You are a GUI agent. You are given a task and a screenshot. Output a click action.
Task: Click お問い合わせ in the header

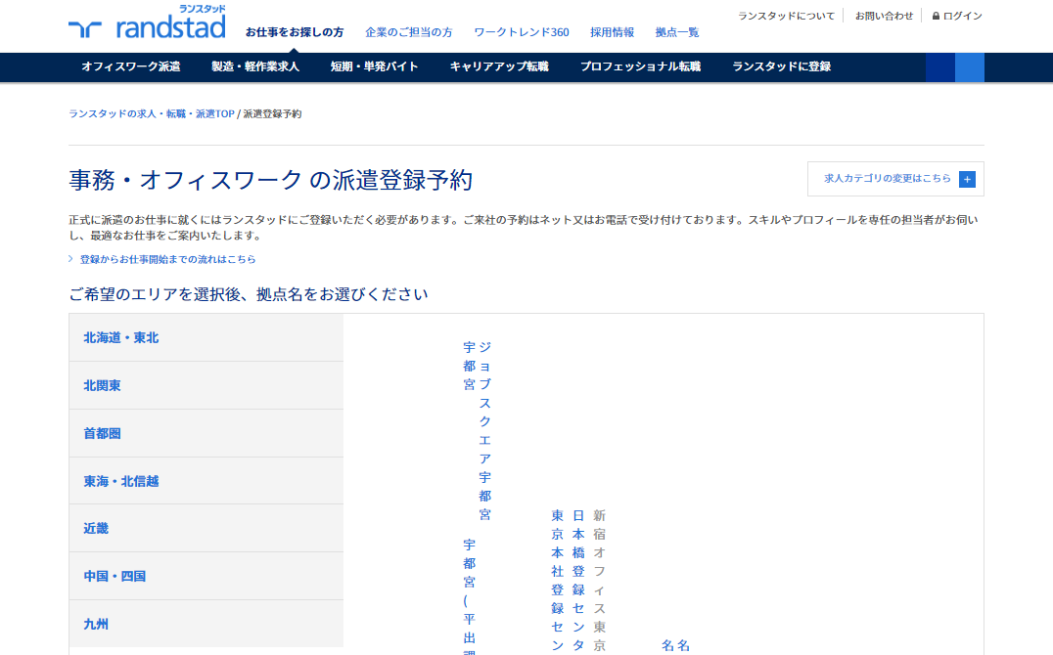click(884, 16)
